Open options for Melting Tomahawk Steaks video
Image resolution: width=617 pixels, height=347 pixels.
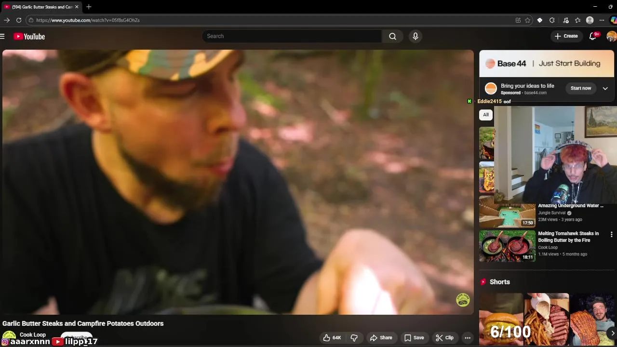coord(611,234)
